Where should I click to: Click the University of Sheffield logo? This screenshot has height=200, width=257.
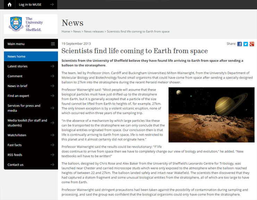(31, 24)
